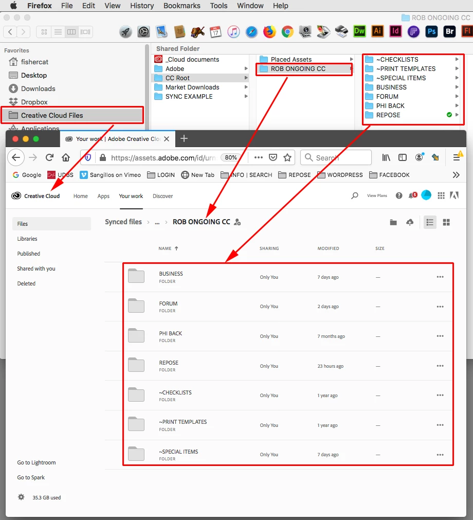473x520 pixels.
Task: Open more options for REPOSE folder row
Action: click(x=440, y=366)
